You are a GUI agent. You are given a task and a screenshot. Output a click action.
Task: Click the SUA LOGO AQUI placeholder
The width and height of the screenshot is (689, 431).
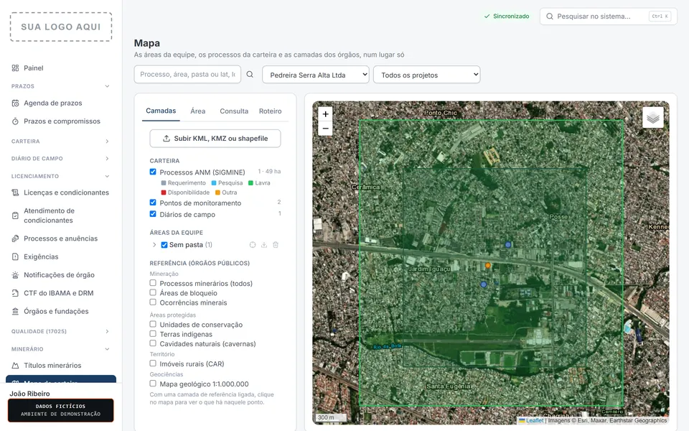click(61, 27)
